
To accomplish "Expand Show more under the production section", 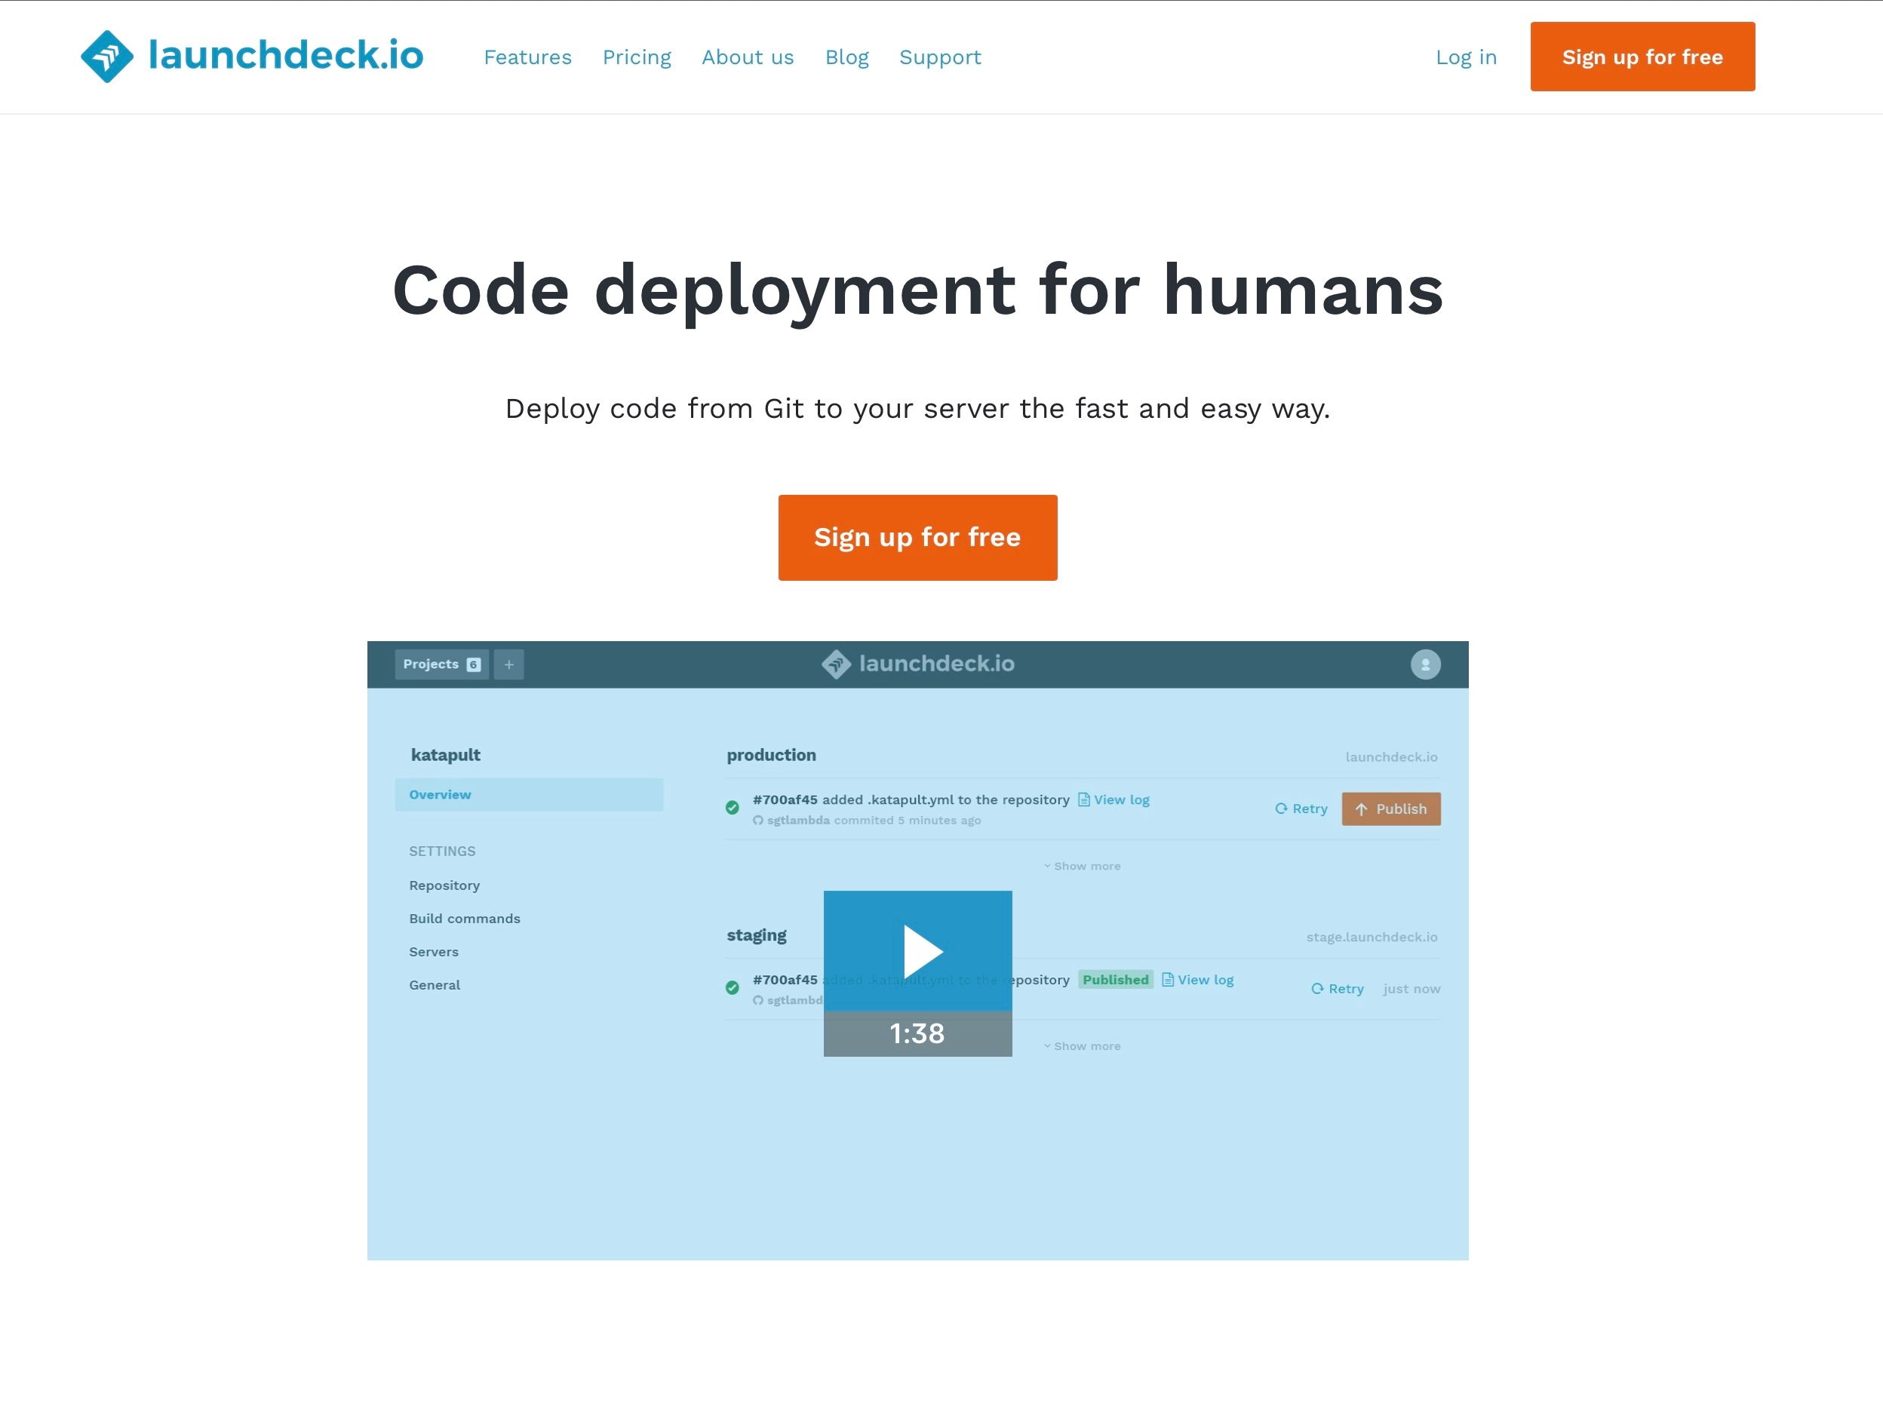I will [x=1082, y=866].
